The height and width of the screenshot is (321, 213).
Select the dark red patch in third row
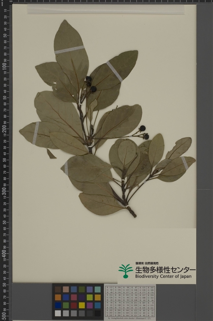pyautogui.click(x=74, y=305)
